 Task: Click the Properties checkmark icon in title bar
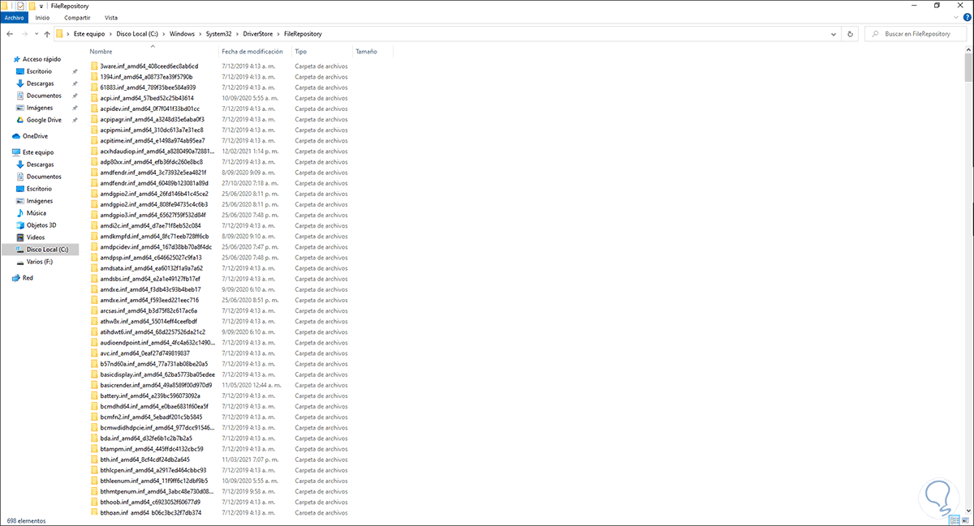(21, 5)
